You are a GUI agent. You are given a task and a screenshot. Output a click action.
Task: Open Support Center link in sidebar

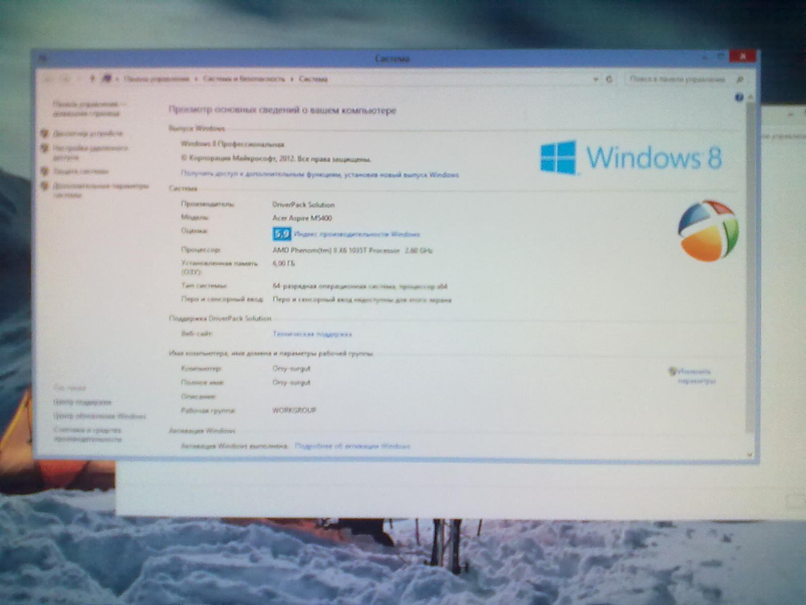point(82,402)
